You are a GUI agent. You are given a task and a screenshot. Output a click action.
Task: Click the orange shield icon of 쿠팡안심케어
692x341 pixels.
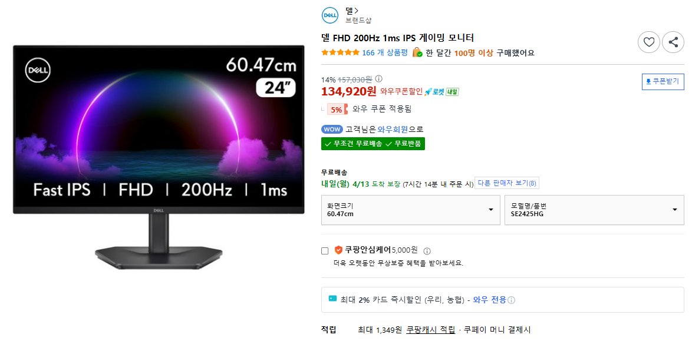338,250
